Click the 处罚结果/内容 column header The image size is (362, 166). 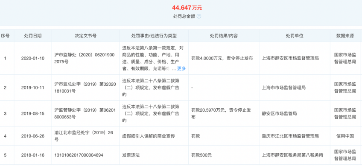(x=224, y=36)
